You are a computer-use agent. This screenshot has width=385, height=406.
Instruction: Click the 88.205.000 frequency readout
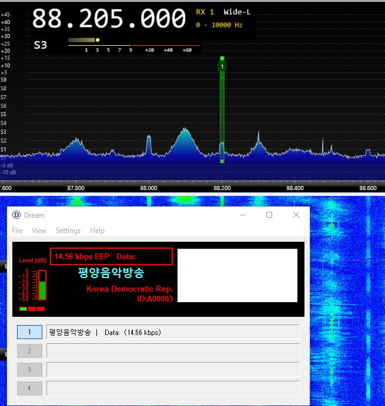[x=109, y=18]
